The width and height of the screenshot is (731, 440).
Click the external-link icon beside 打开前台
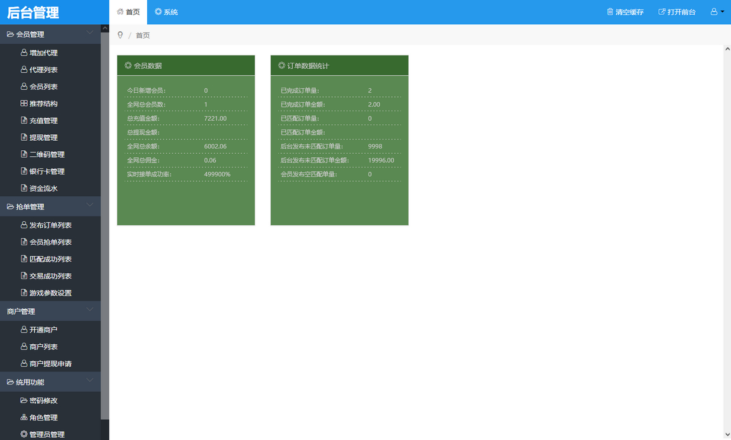pyautogui.click(x=662, y=12)
